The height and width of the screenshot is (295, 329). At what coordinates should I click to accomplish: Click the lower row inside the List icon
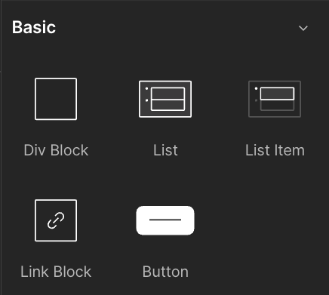(168, 105)
